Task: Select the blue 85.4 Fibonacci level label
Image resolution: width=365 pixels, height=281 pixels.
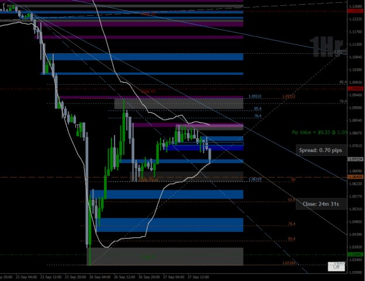Action: [258, 109]
